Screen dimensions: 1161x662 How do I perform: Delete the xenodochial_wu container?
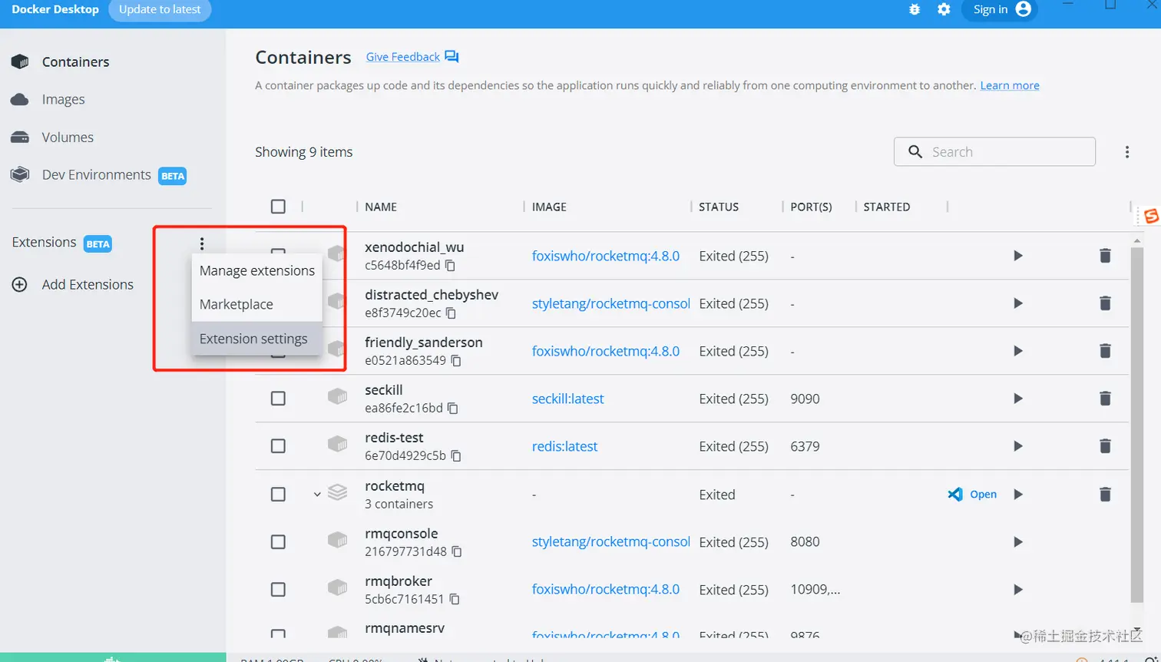[1105, 256]
